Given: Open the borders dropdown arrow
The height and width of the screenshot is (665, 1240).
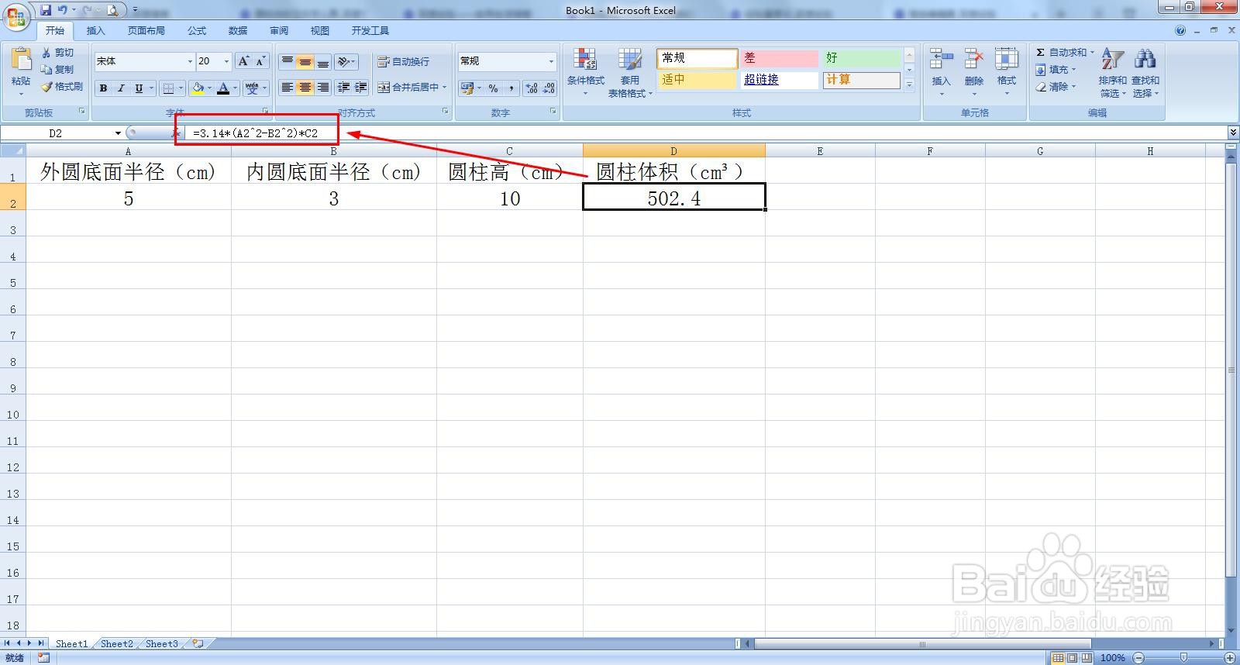Looking at the screenshot, I should [181, 88].
